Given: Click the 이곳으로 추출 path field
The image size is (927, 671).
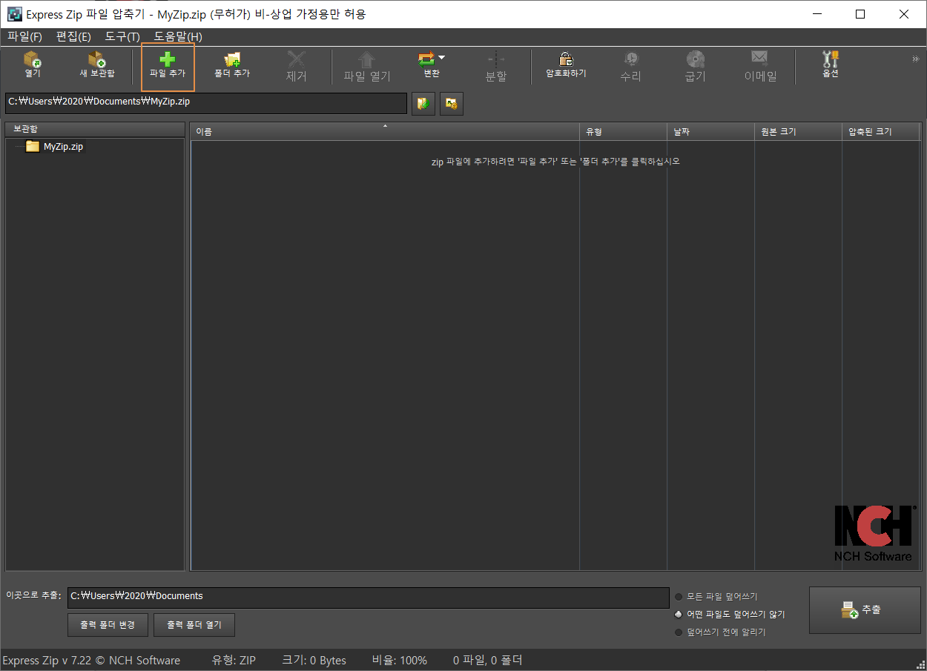Looking at the screenshot, I should click(x=368, y=598).
